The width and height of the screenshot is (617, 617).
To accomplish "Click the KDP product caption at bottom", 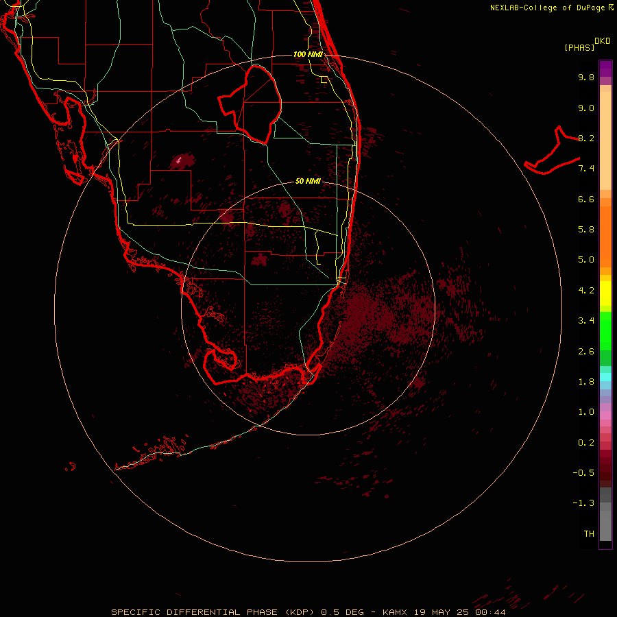I will [308, 612].
